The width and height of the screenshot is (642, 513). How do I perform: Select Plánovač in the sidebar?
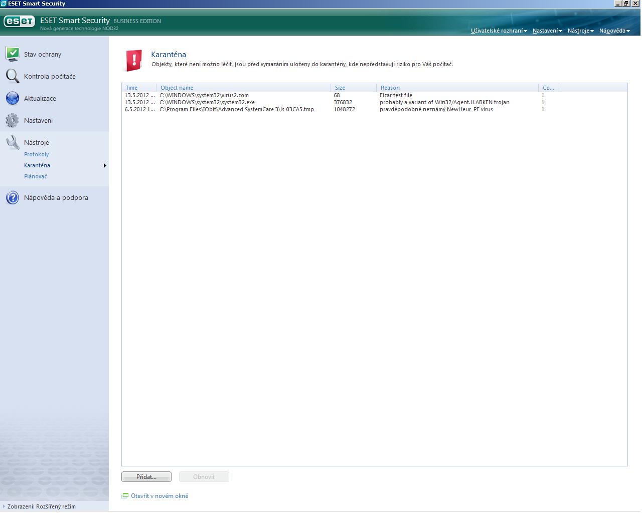tap(36, 176)
